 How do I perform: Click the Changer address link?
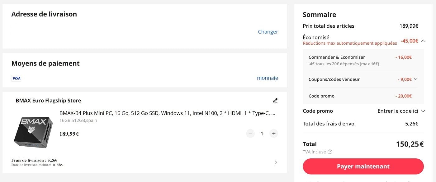268,32
